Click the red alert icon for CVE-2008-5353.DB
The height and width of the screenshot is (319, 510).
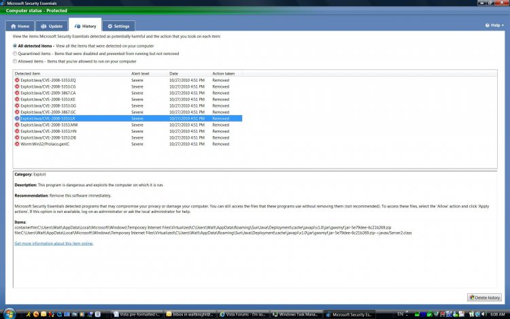coord(17,137)
